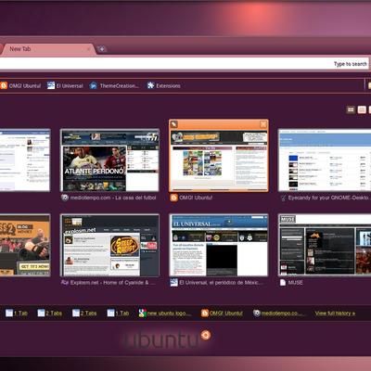The width and height of the screenshot is (371, 371).
Task: Reopen OMG! Ubuntu! recently closed page
Action: [x=222, y=313]
